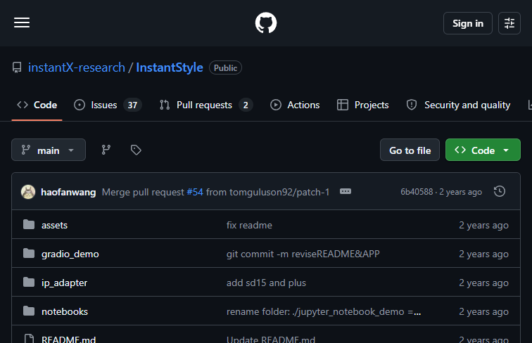Screen dimensions: 532x343
Task: Open the ip_adapter folder
Action: tap(64, 283)
